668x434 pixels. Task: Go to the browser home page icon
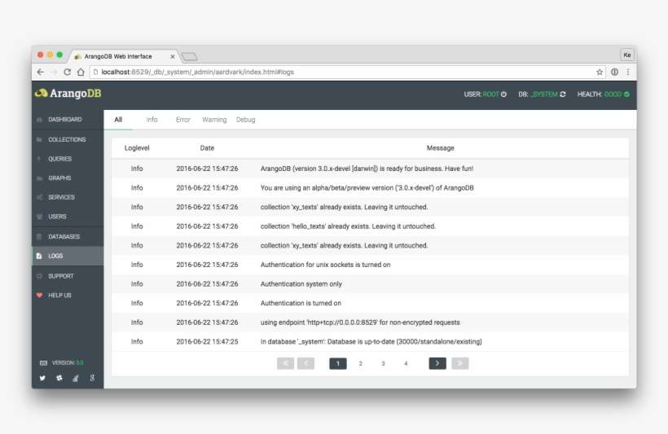tap(81, 72)
